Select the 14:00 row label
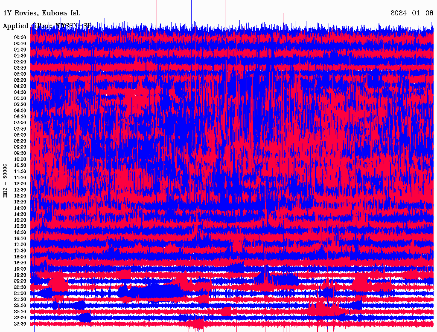Screen dimensions: 437x332 20,208
